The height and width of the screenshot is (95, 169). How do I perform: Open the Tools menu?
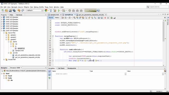click(x=51, y=7)
